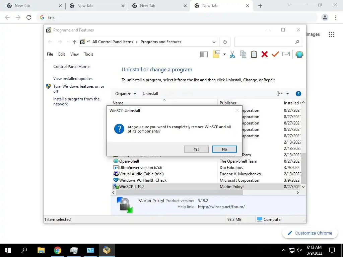Click the search magnifier icon in Control Panel
Image resolution: width=343 pixels, height=257 pixels.
click(297, 42)
